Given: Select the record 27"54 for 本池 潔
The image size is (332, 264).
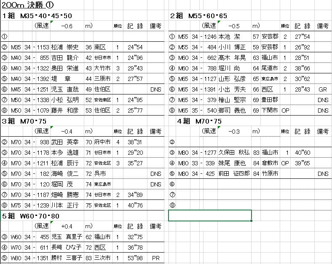Looking at the screenshot, I should [302, 37].
